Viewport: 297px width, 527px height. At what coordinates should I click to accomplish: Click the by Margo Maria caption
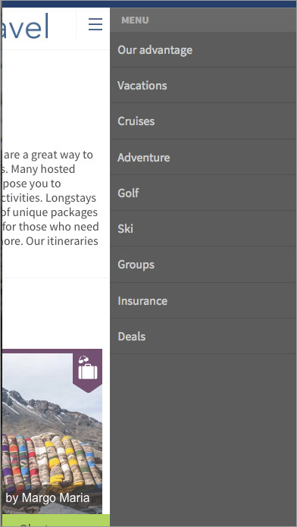pyautogui.click(x=48, y=497)
